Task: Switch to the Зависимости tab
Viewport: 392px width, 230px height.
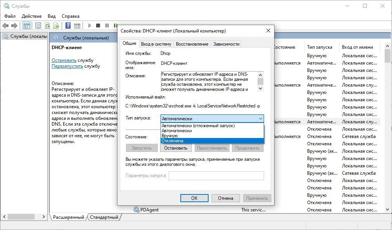Action: pos(226,44)
